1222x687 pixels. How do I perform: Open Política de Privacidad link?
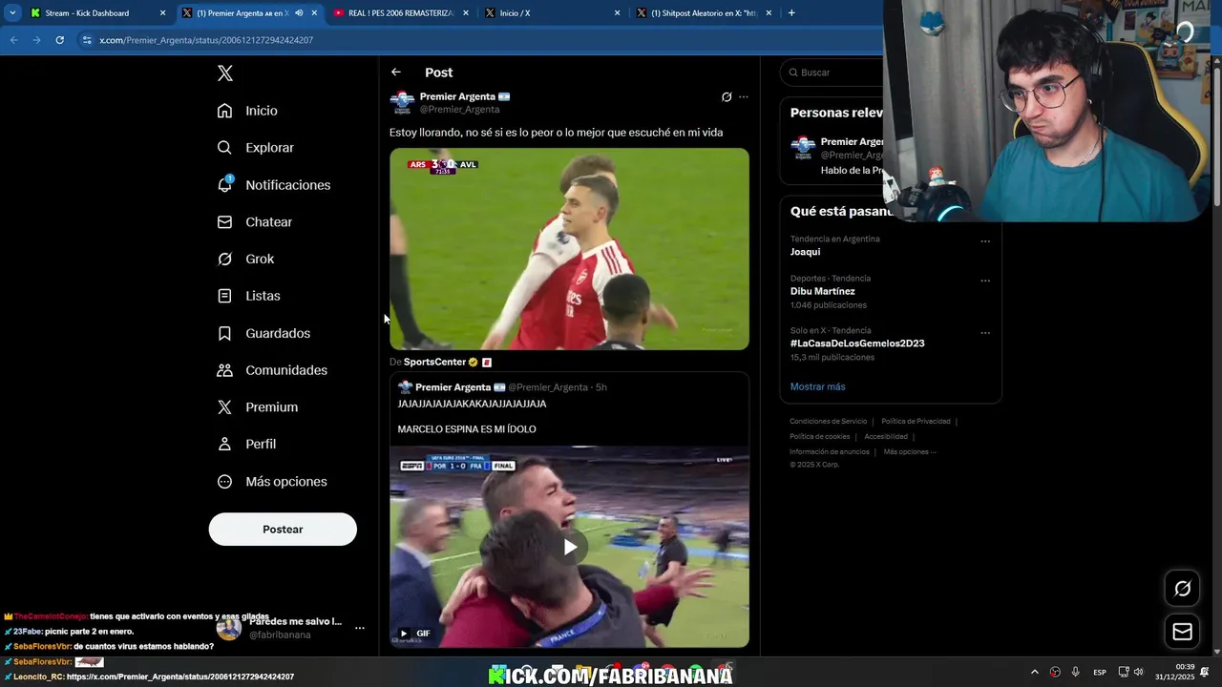point(916,422)
